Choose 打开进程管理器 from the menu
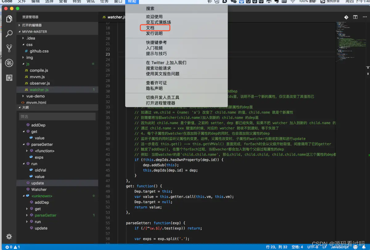The width and height of the screenshot is (370, 250). (x=160, y=103)
